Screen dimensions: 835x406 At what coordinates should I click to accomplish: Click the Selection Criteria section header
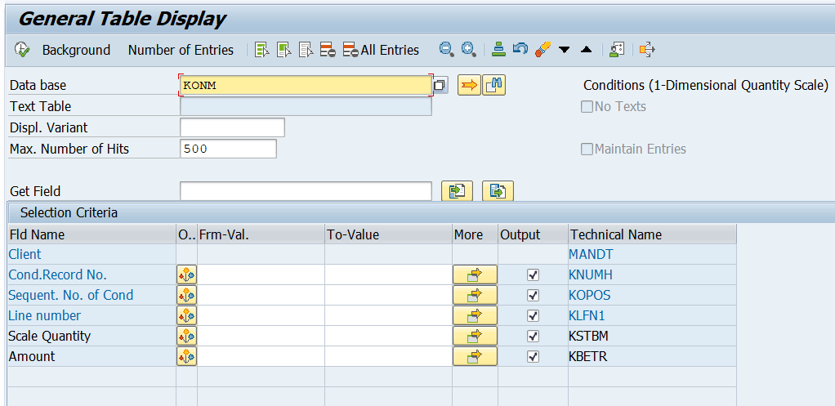(x=69, y=213)
